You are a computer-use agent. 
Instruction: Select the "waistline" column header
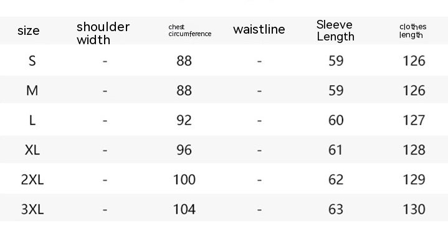click(259, 29)
